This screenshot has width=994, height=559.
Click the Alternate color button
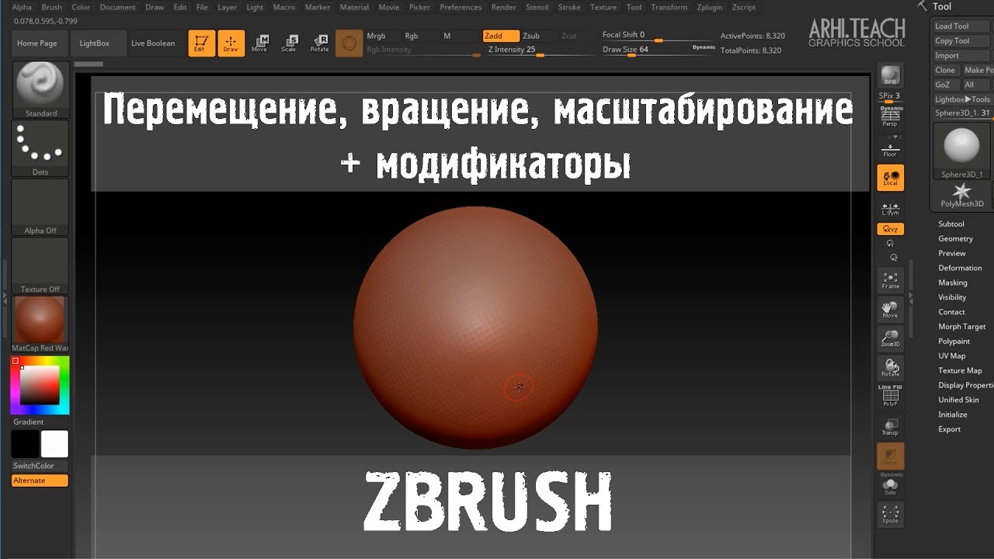pos(40,481)
